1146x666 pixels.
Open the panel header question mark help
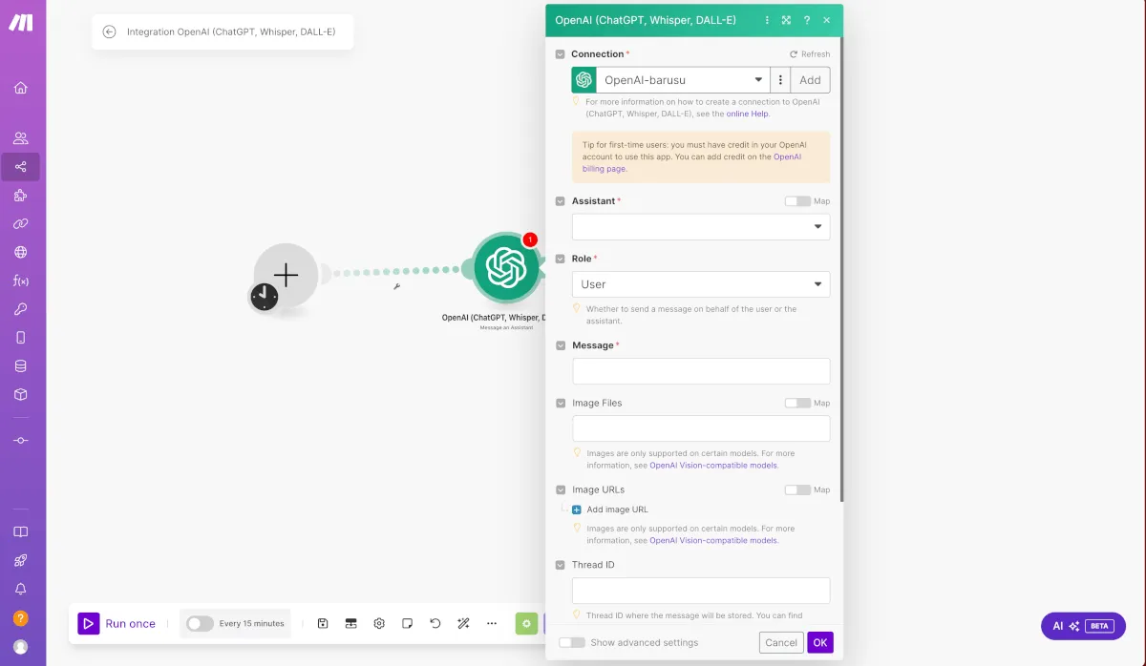[807, 20]
